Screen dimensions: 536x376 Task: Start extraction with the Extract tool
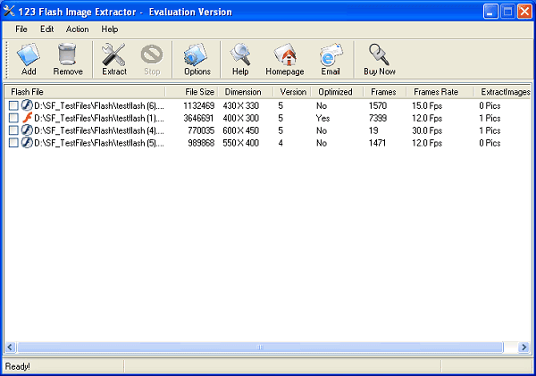pyautogui.click(x=113, y=54)
